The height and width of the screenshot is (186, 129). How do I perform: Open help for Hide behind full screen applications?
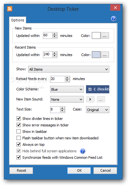(x=82, y=151)
